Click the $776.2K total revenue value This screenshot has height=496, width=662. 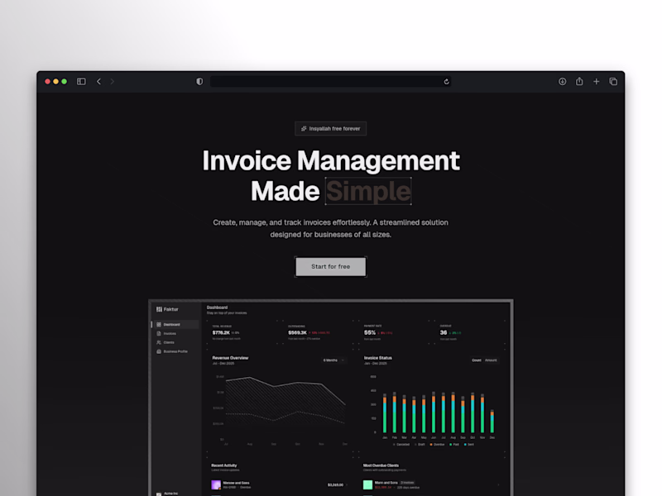coord(221,333)
